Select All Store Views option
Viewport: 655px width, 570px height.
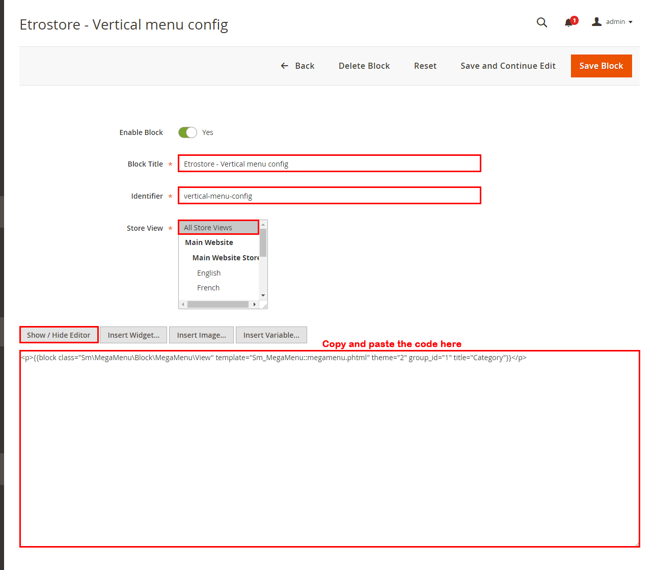point(219,228)
